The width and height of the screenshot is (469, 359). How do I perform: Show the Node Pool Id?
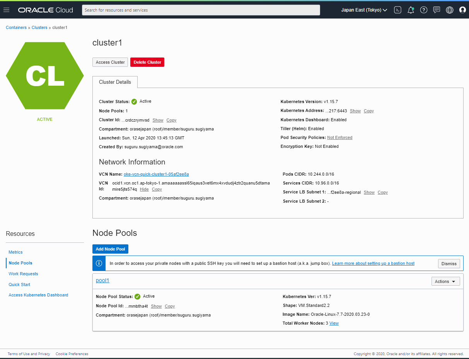156,306
